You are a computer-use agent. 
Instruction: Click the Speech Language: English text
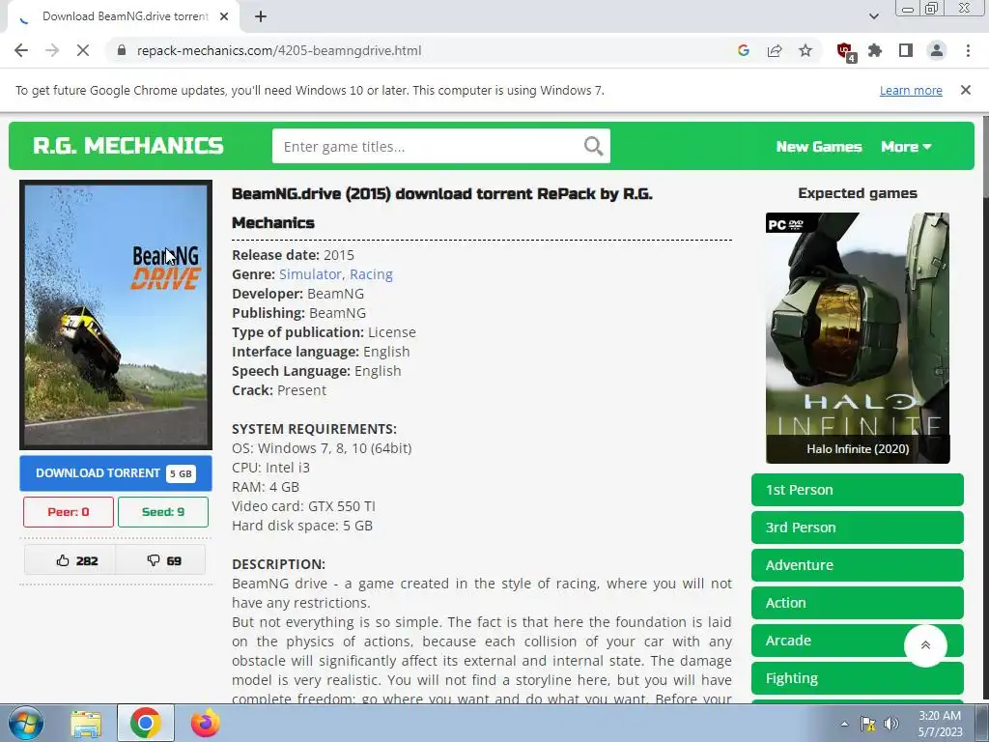[x=316, y=371]
